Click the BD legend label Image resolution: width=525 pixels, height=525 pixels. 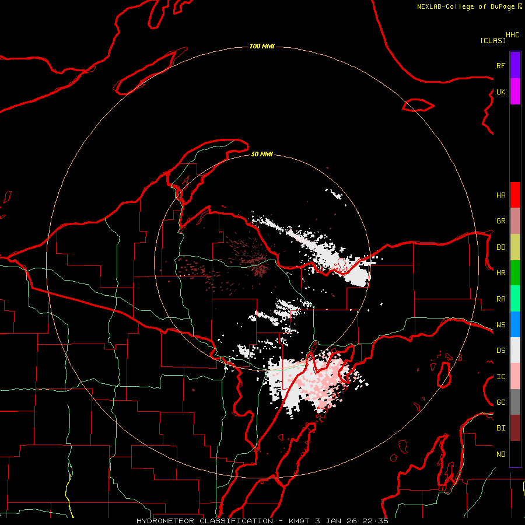[501, 247]
